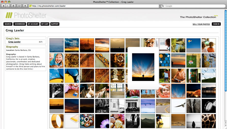Open the SEARCH navigation button
The image size is (227, 129).
[x=8, y=24]
